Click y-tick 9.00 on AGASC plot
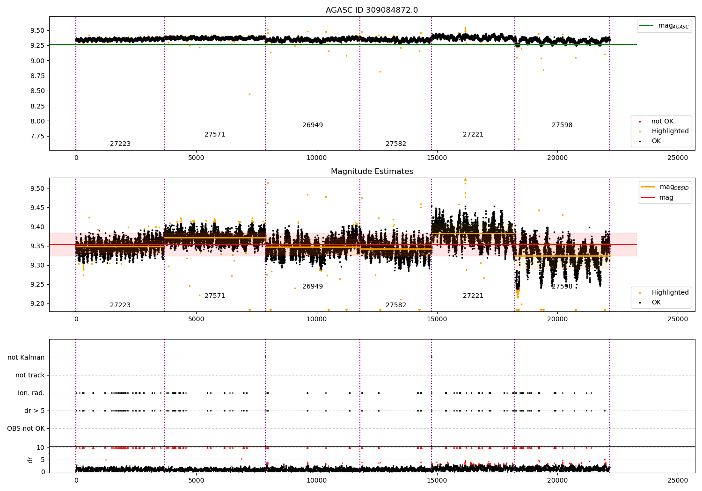Image resolution: width=702 pixels, height=491 pixels. tap(37, 61)
